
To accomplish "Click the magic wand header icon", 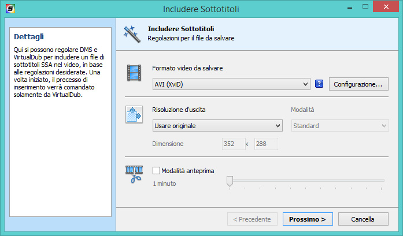I will click(x=130, y=32).
